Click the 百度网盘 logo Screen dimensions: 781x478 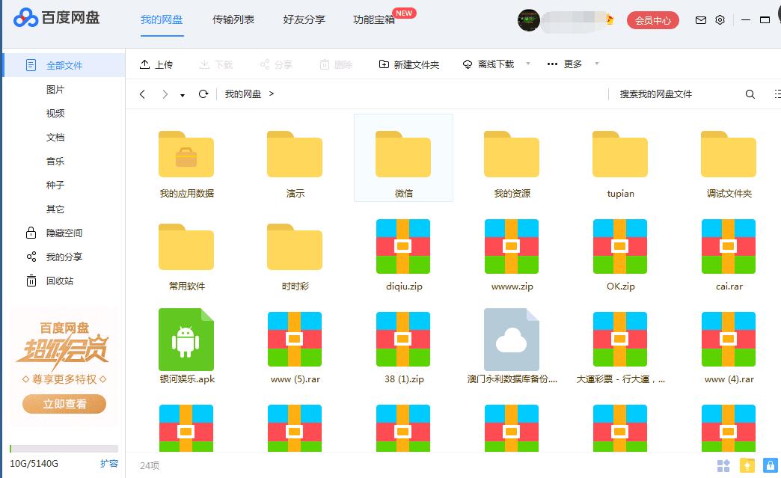pos(56,19)
